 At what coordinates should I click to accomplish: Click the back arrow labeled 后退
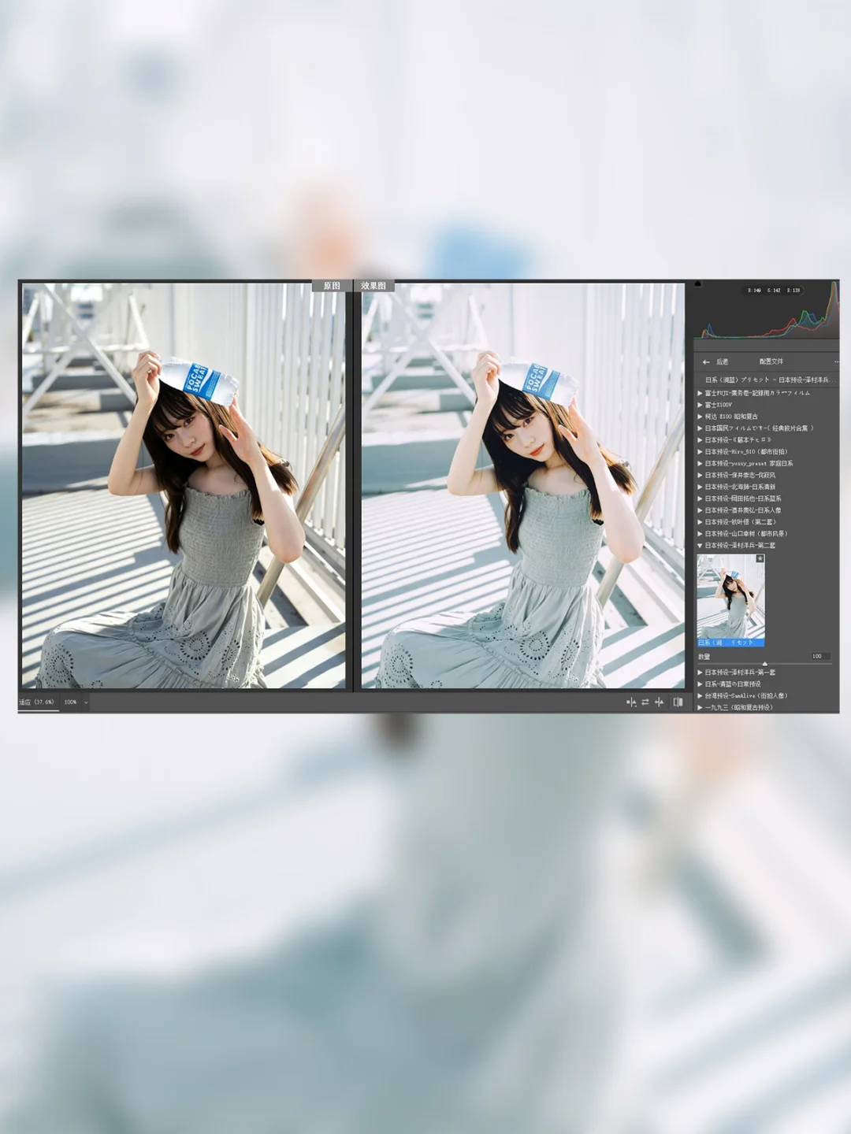pos(706,362)
